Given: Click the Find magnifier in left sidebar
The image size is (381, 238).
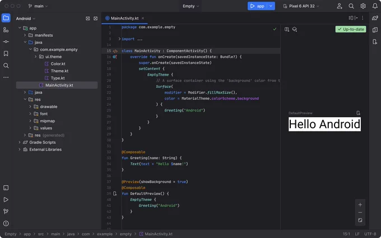Looking at the screenshot, I should click(6, 66).
